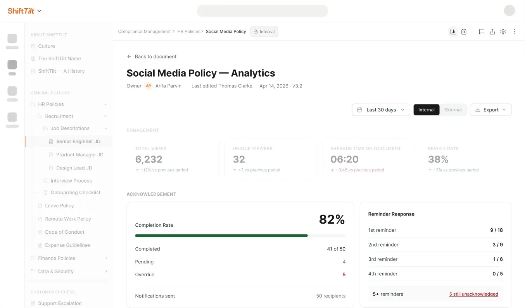
Task: Switch to the External audience toggle
Action: (x=453, y=110)
